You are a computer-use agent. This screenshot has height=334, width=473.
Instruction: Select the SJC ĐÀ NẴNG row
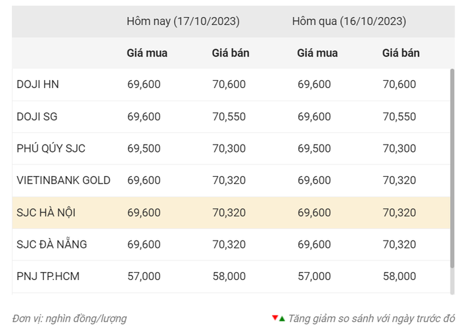(x=231, y=245)
